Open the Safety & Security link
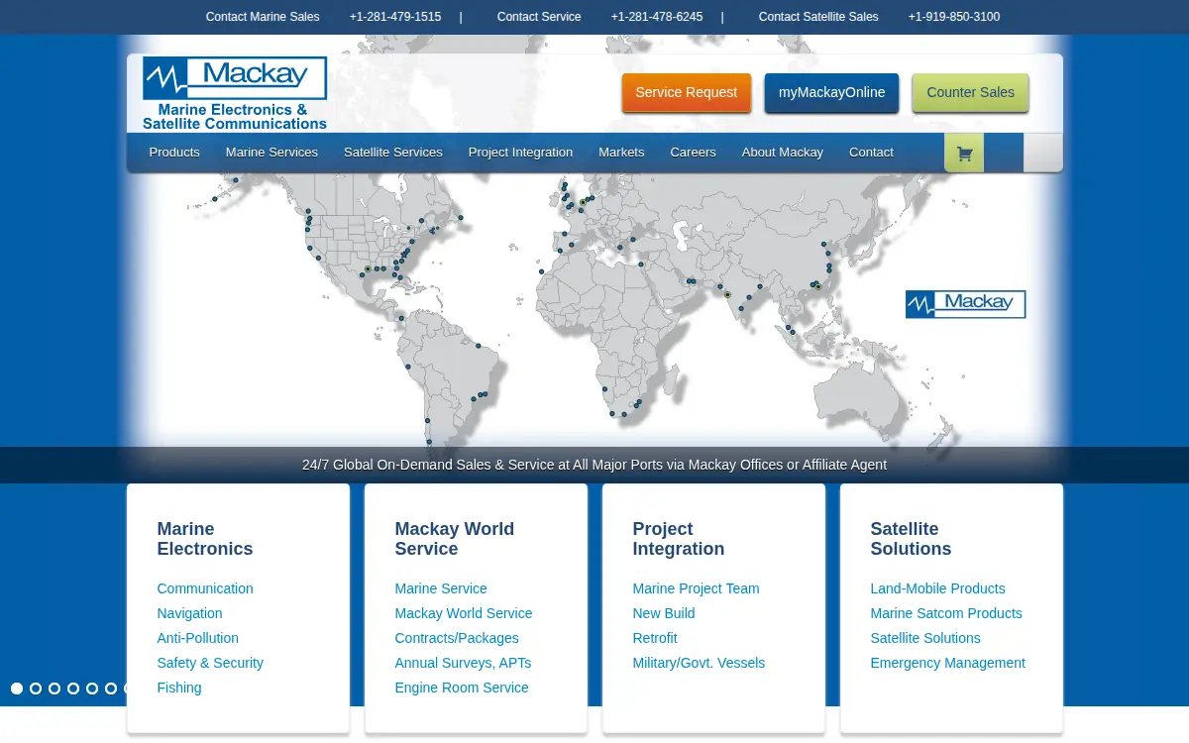Viewport: 1189px width, 743px height. click(210, 663)
